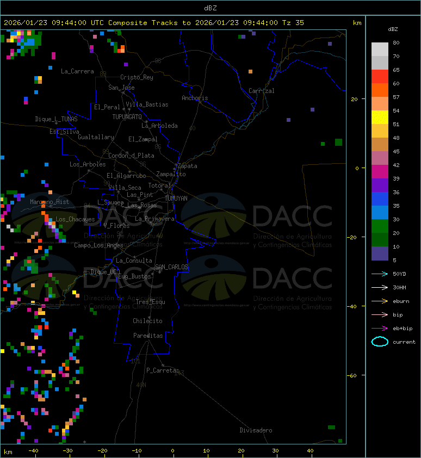Select the 5 dBZ slate purple swatch

point(380,253)
